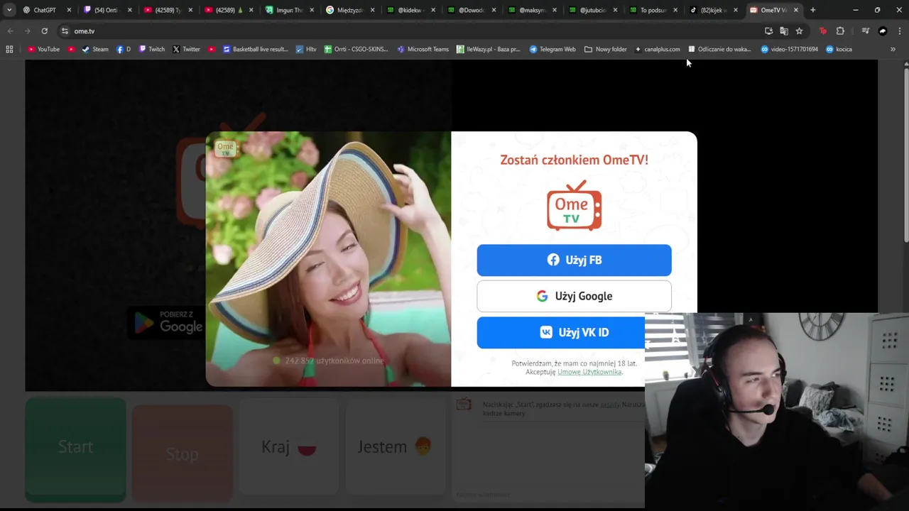Click the browser profile avatar
This screenshot has width=909, height=511.
coord(883,31)
